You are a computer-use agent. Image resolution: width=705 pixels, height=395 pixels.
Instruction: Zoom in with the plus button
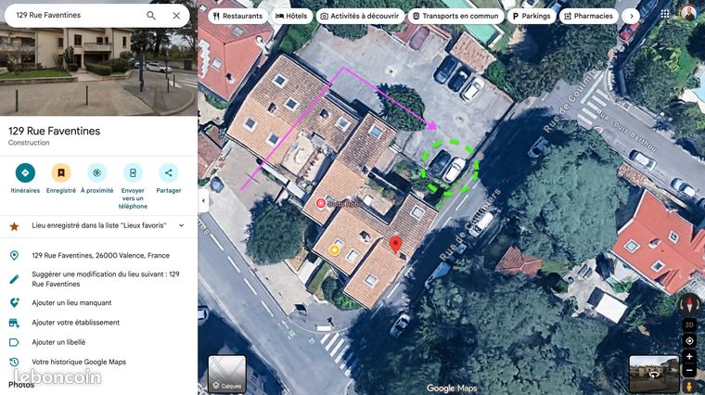pyautogui.click(x=689, y=356)
